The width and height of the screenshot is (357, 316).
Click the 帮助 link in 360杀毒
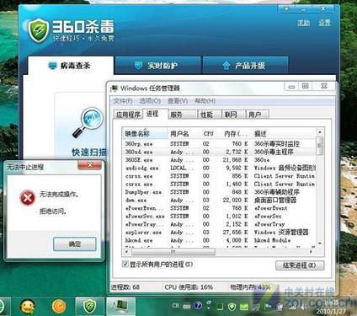tap(303, 23)
